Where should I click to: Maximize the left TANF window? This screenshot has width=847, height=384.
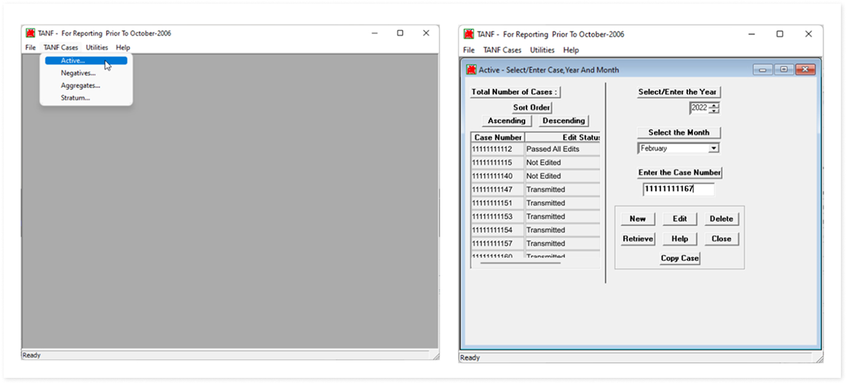point(400,33)
